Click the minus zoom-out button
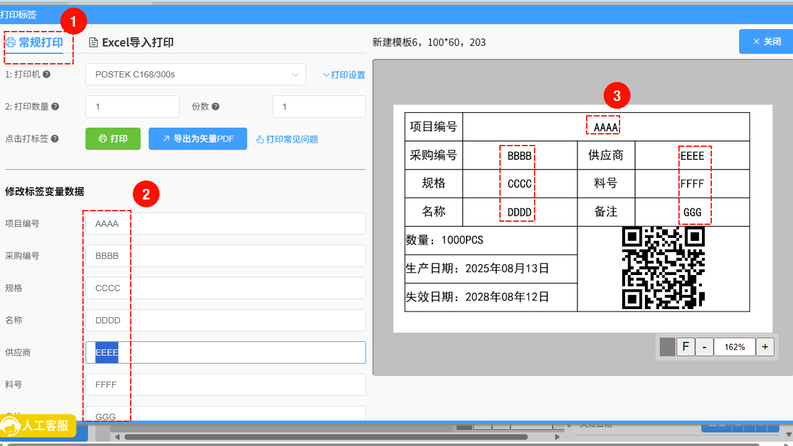Viewport: 793px width, 446px height. click(x=704, y=347)
